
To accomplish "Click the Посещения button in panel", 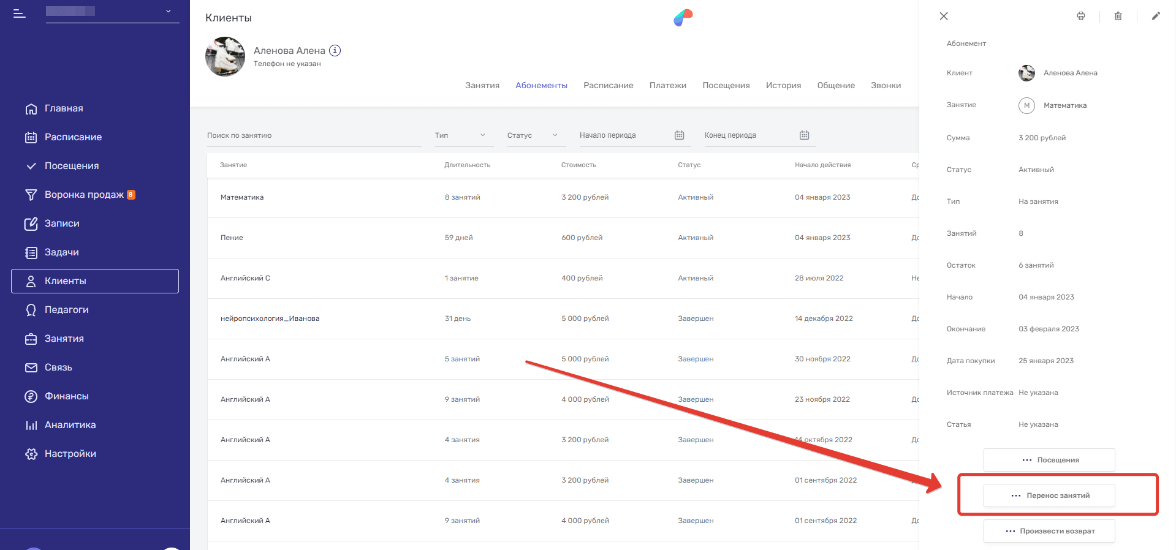I will pyautogui.click(x=1049, y=460).
